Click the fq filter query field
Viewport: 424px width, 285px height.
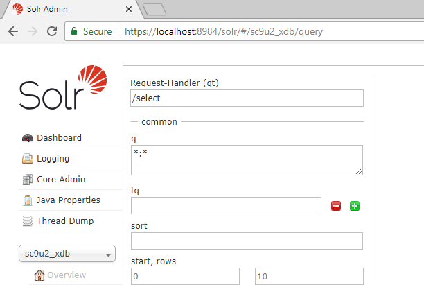point(226,206)
